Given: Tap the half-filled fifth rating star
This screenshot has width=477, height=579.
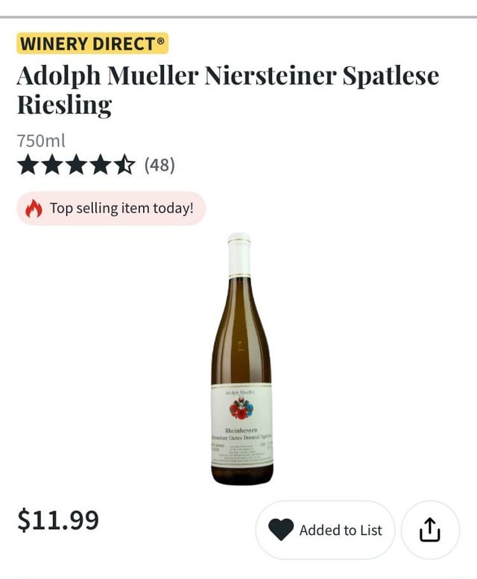Looking at the screenshot, I should point(124,164).
